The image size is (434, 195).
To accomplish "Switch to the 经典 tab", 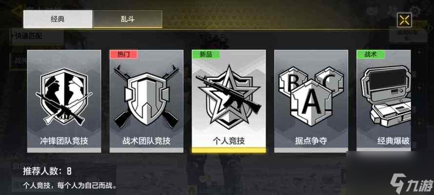I will pos(58,19).
